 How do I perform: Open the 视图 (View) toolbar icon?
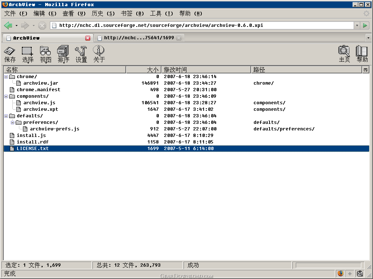click(46, 54)
